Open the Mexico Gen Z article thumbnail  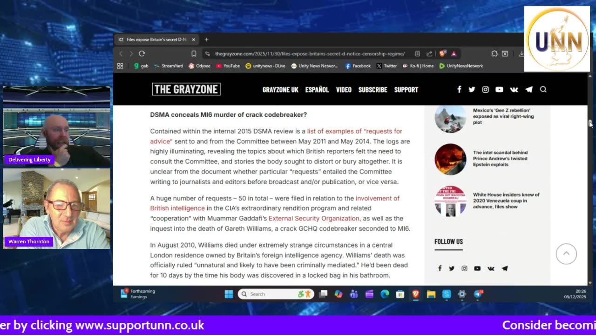(450, 119)
